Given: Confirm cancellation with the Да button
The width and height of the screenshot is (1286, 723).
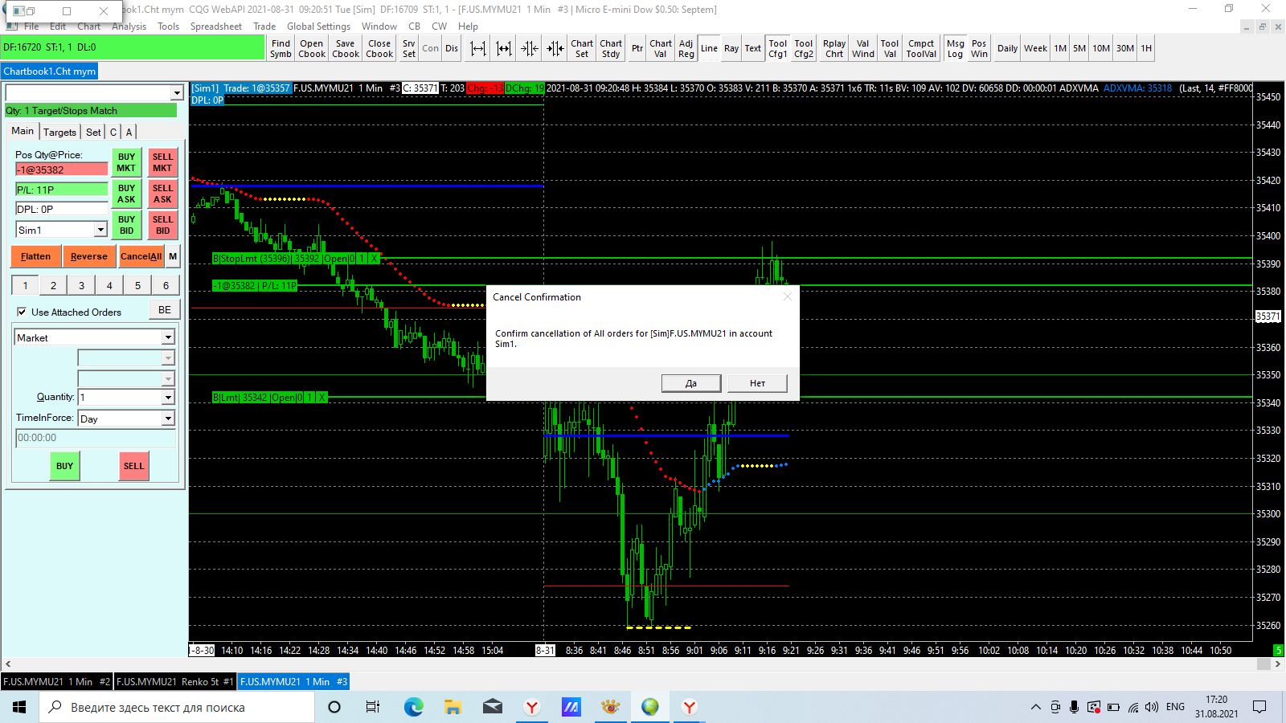Looking at the screenshot, I should point(691,383).
